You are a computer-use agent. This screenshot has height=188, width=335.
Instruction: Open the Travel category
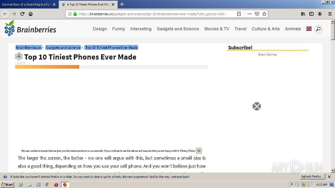click(x=241, y=29)
